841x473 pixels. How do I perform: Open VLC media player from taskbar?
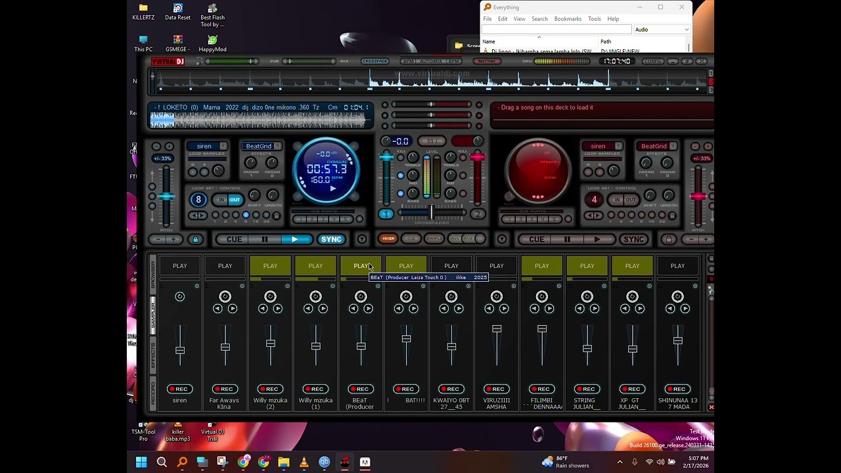coord(304,462)
